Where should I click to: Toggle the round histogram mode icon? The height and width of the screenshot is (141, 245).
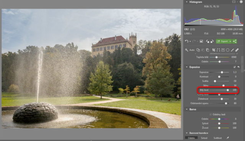tap(241, 2)
